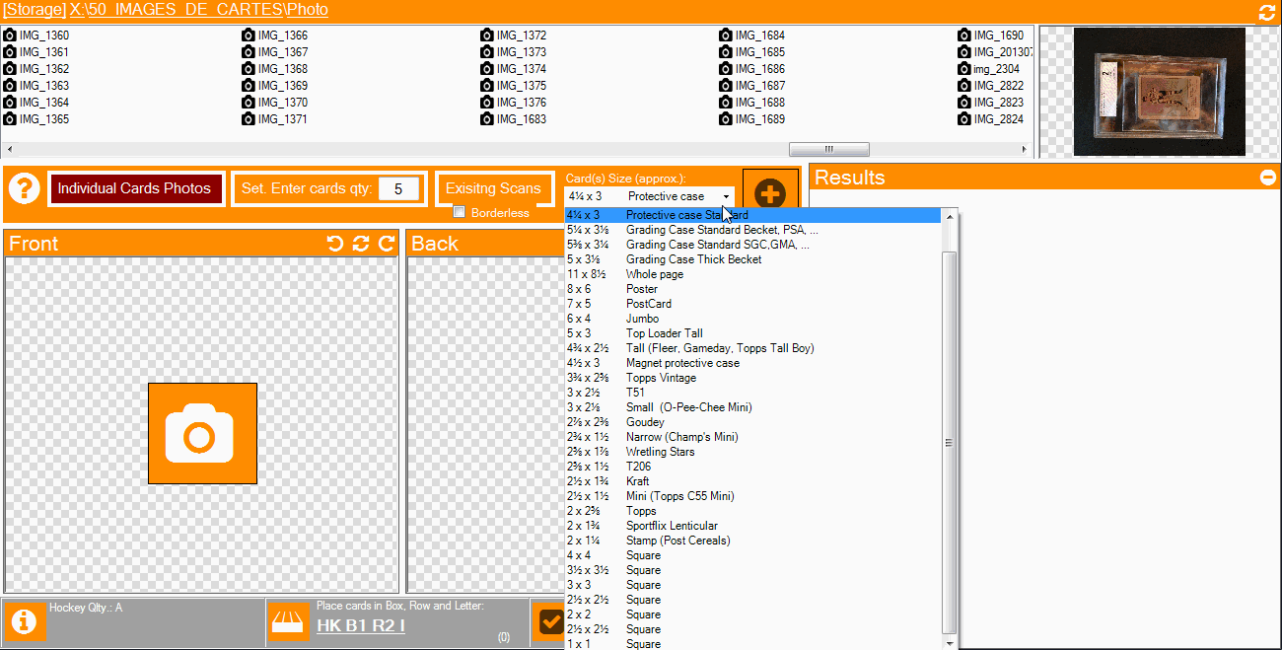1282x650 pixels.
Task: Select Top Loader Tall size
Action: pos(752,333)
